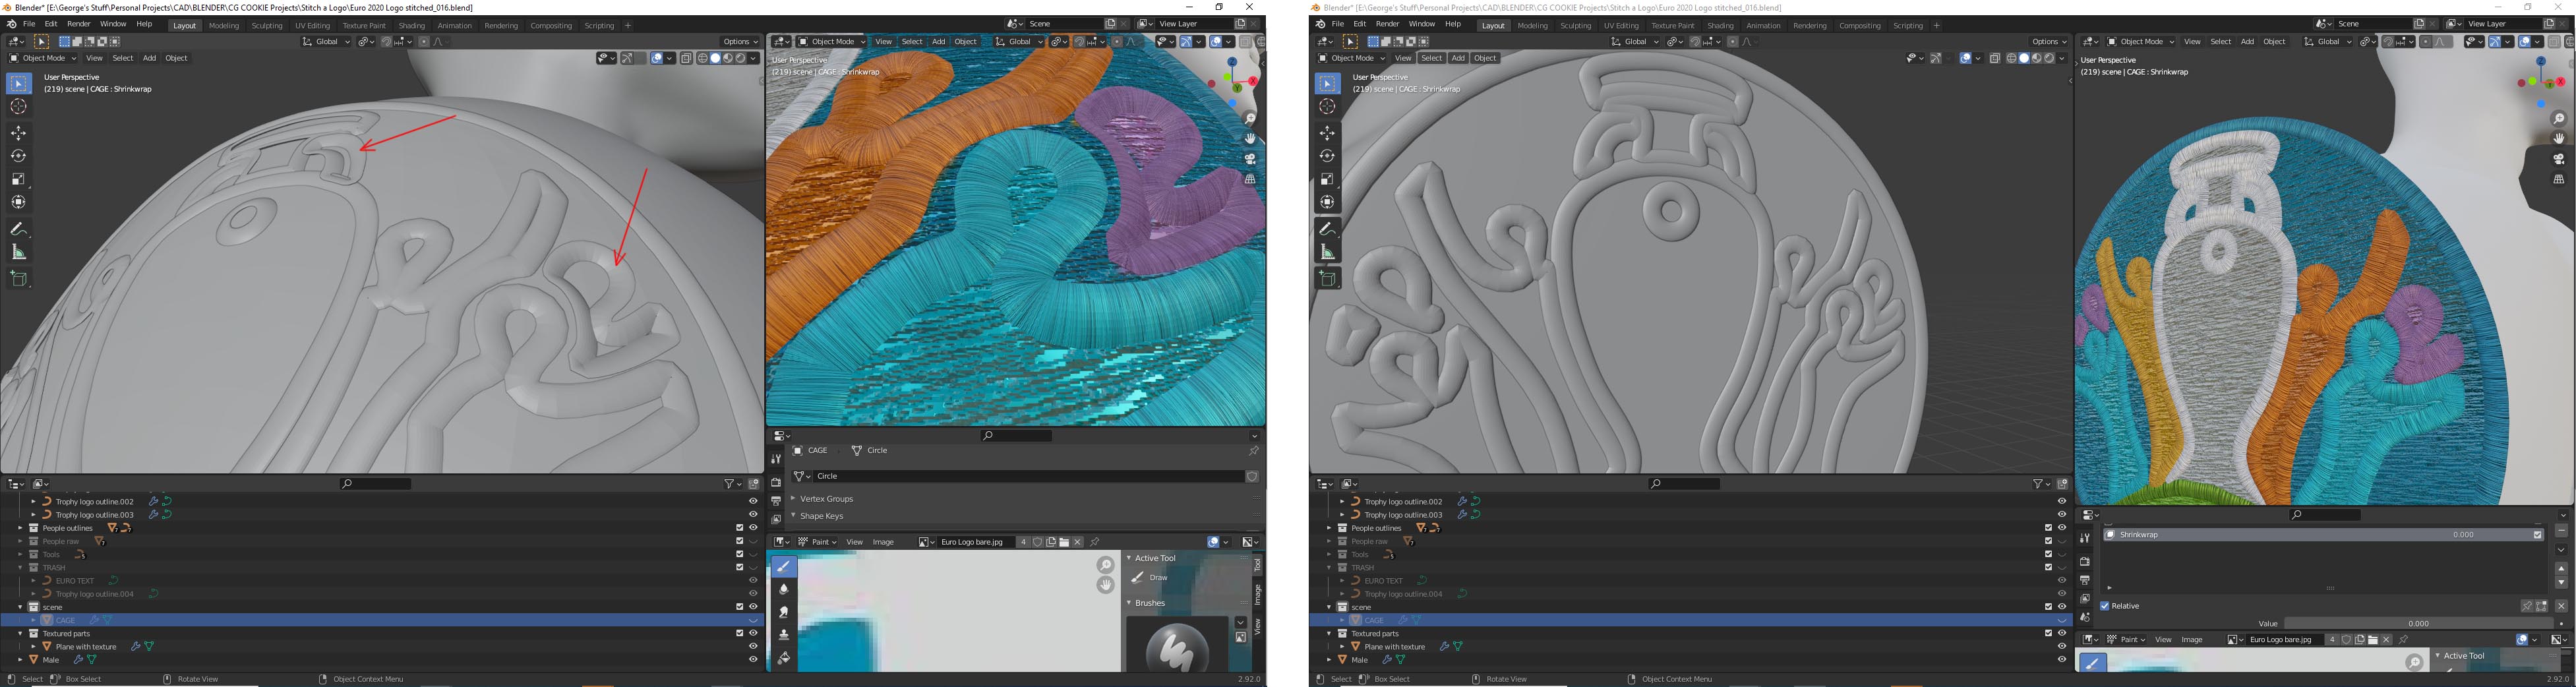Uncheck the scene collection checkbox in left window
The height and width of the screenshot is (687, 2576).
coord(740,607)
